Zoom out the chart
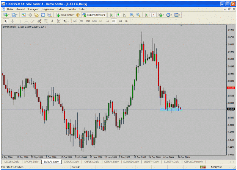This screenshot has width=237, height=170. (x=138, y=15)
